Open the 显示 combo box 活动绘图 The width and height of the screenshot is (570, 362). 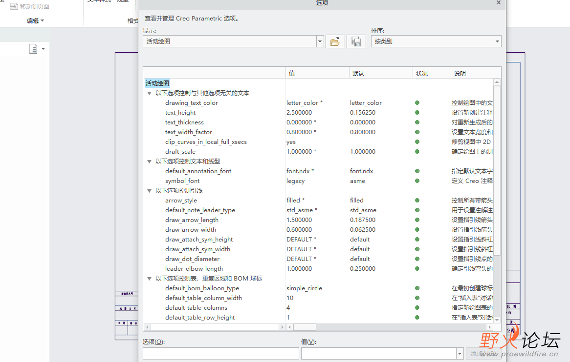tap(233, 41)
